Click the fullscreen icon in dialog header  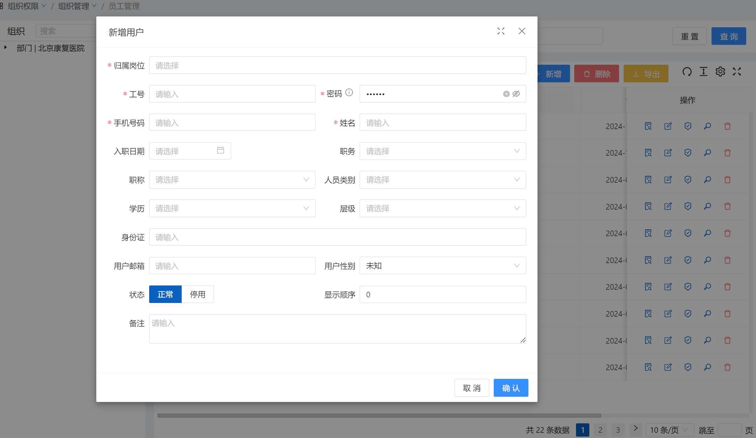coord(501,31)
